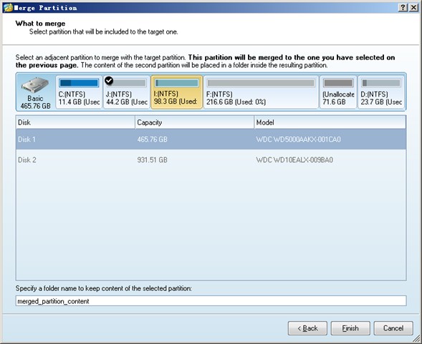Go back with the Back button
Viewport: 422px width, 344px height.
[307, 328]
